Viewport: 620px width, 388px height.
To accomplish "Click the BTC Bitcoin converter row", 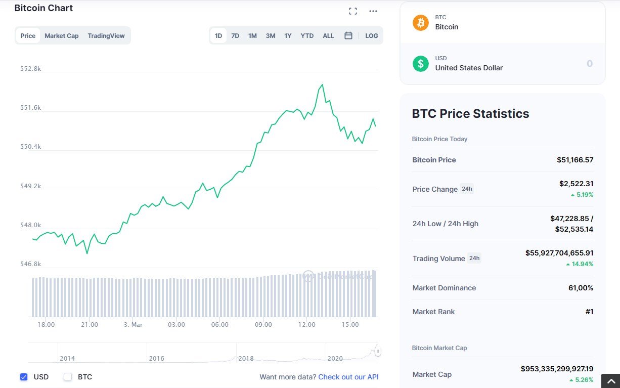I will tap(503, 22).
